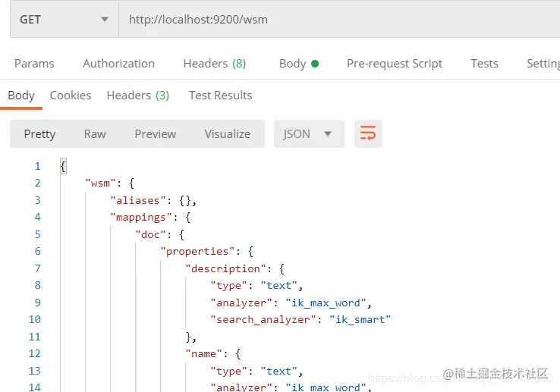Open the GET method dropdown
560x392 pixels.
coord(64,19)
